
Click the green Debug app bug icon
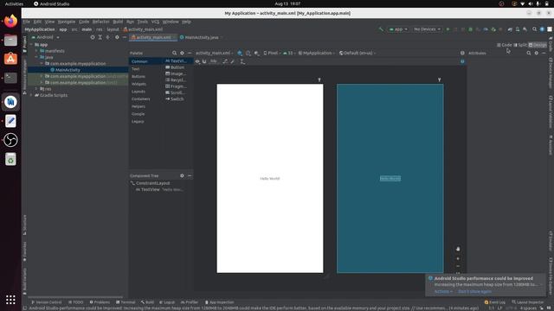click(470, 29)
